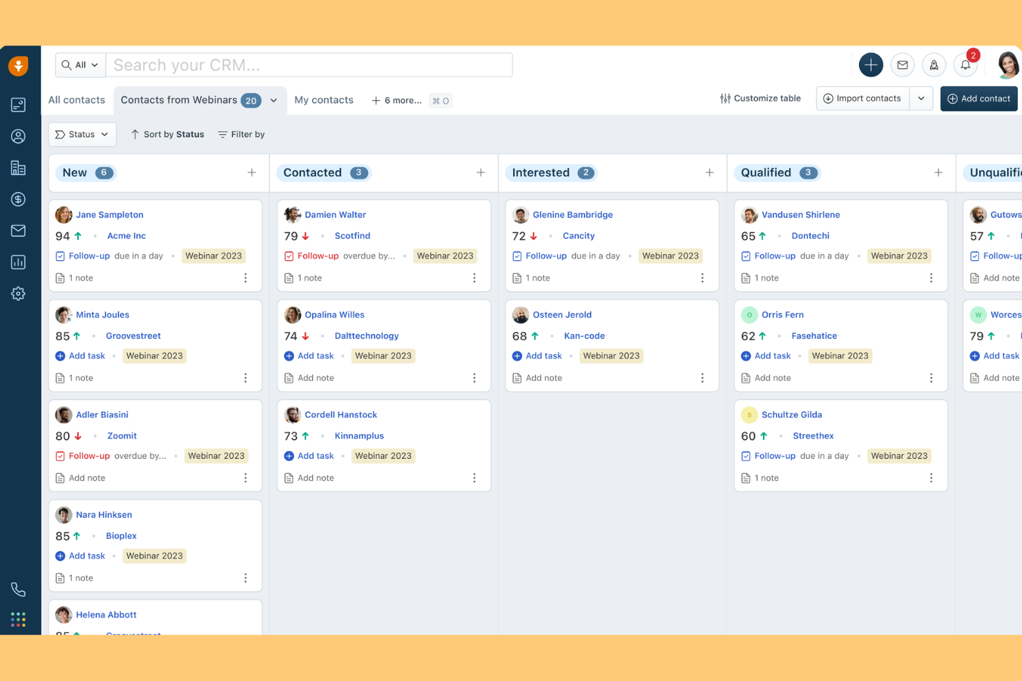Open the Email inbox icon in the sidebar
This screenshot has height=681, width=1022.
coord(19,230)
